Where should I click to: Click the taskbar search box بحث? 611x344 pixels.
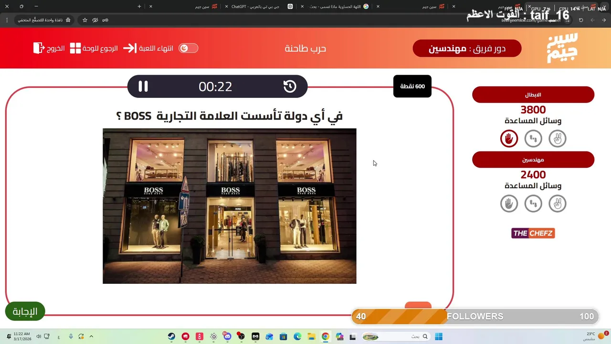pos(395,336)
